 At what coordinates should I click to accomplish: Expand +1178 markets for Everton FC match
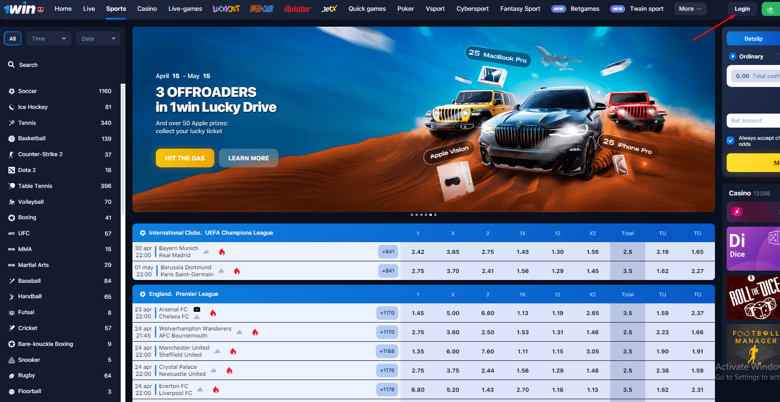[x=387, y=390]
